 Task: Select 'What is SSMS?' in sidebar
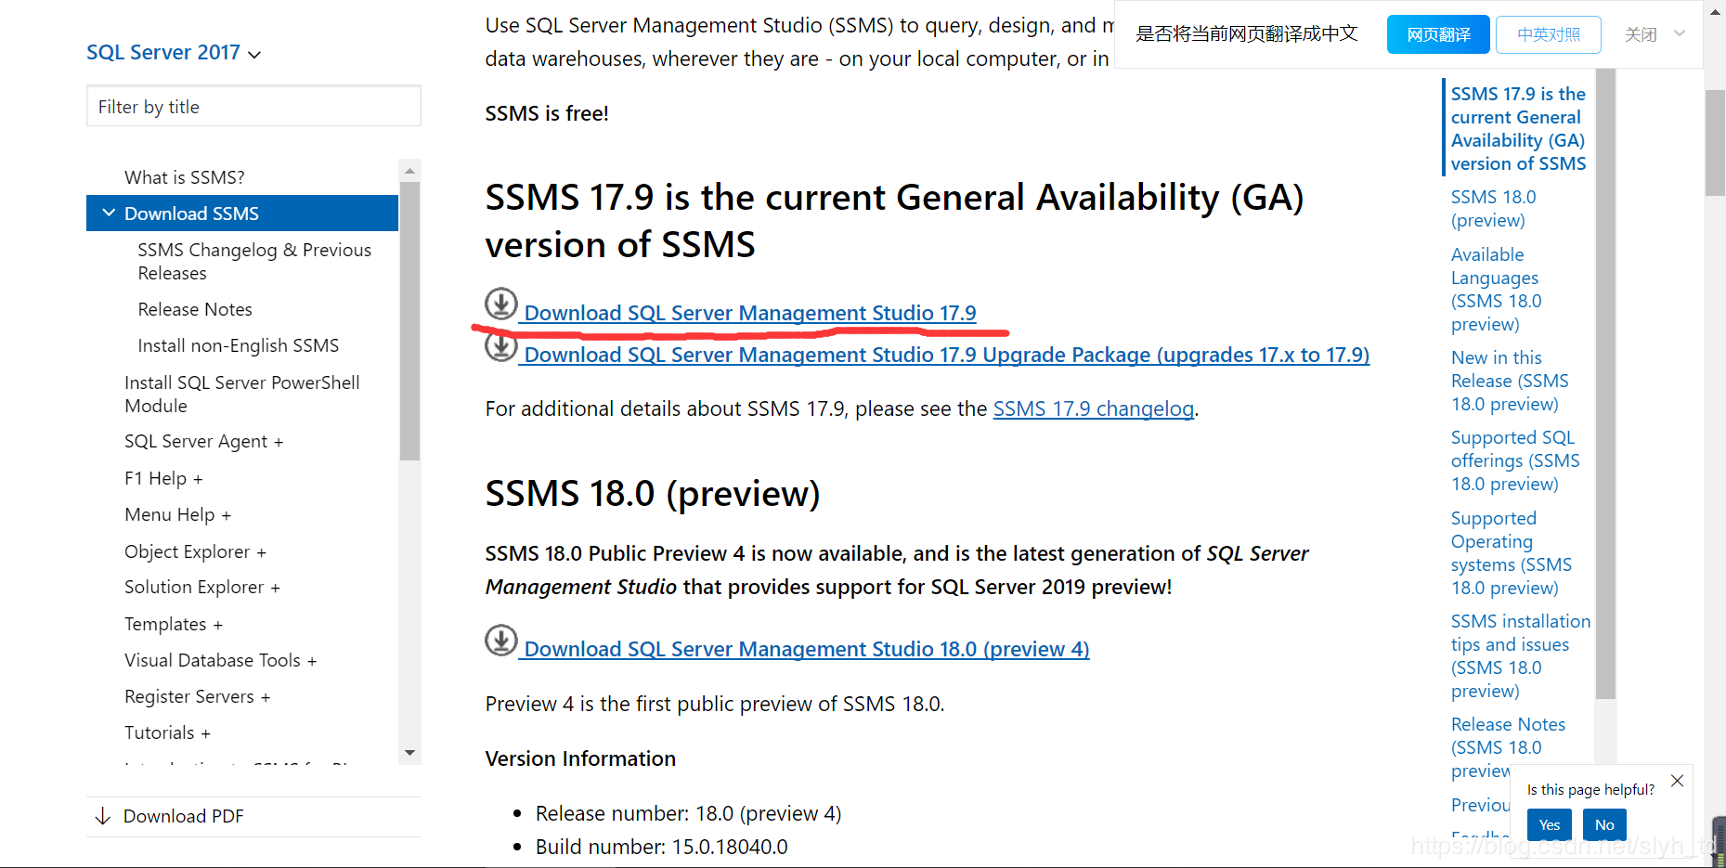[185, 177]
